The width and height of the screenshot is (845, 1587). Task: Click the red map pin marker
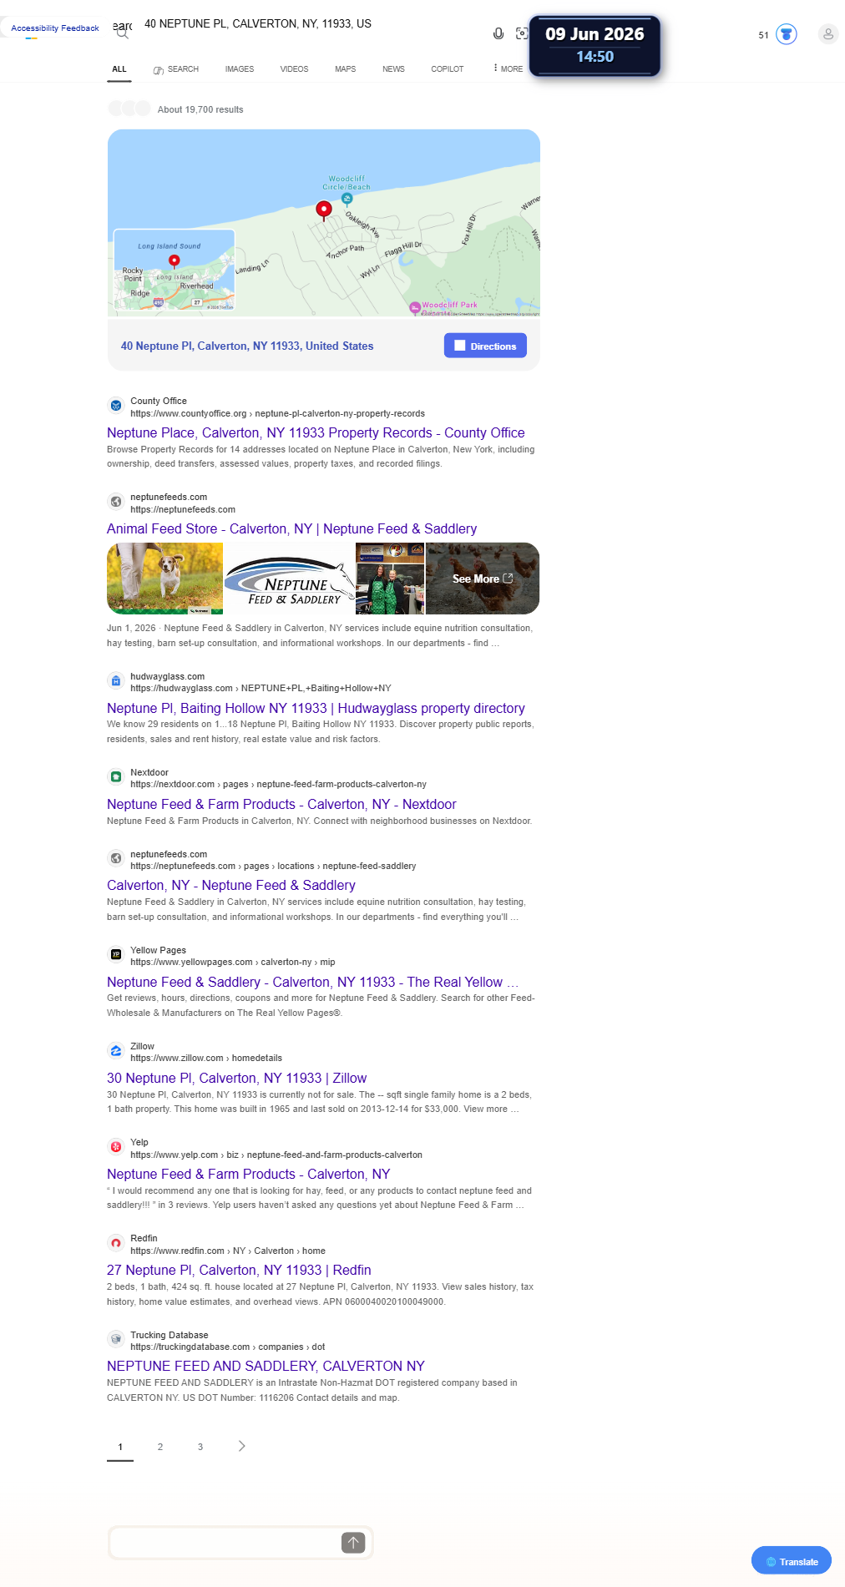tap(324, 210)
